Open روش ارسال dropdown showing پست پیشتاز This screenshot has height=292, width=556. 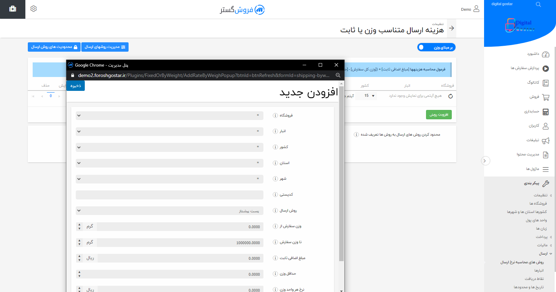point(170,211)
